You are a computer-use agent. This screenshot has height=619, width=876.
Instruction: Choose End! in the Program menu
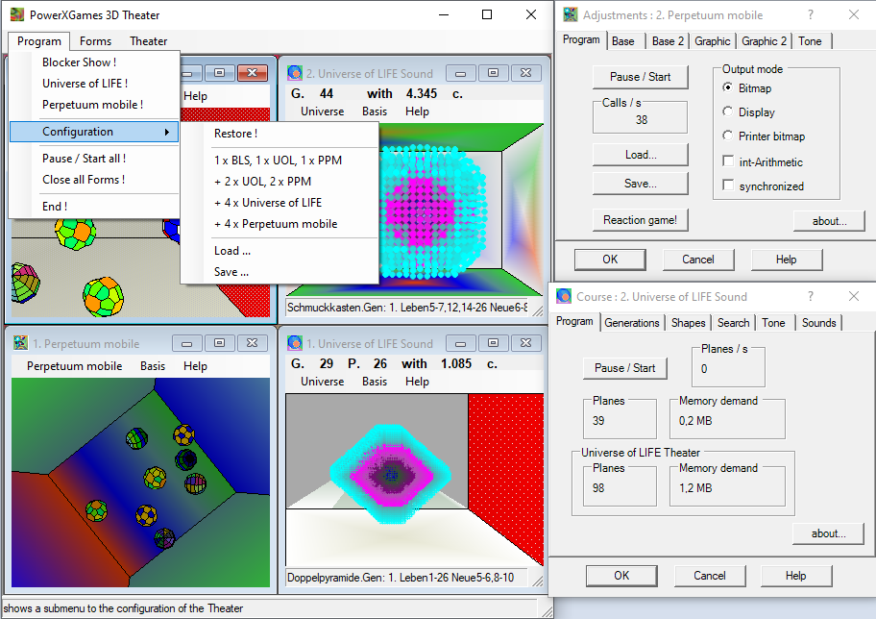[x=94, y=207]
